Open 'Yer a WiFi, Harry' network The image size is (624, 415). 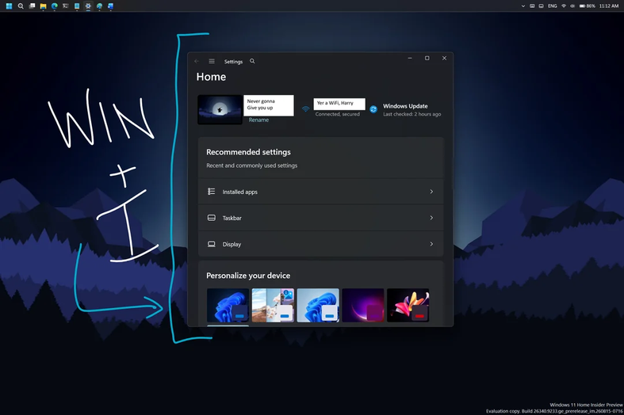click(x=339, y=103)
